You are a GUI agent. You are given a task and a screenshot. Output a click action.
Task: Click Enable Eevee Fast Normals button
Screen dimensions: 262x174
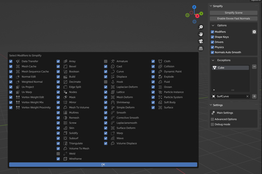coord(233,19)
